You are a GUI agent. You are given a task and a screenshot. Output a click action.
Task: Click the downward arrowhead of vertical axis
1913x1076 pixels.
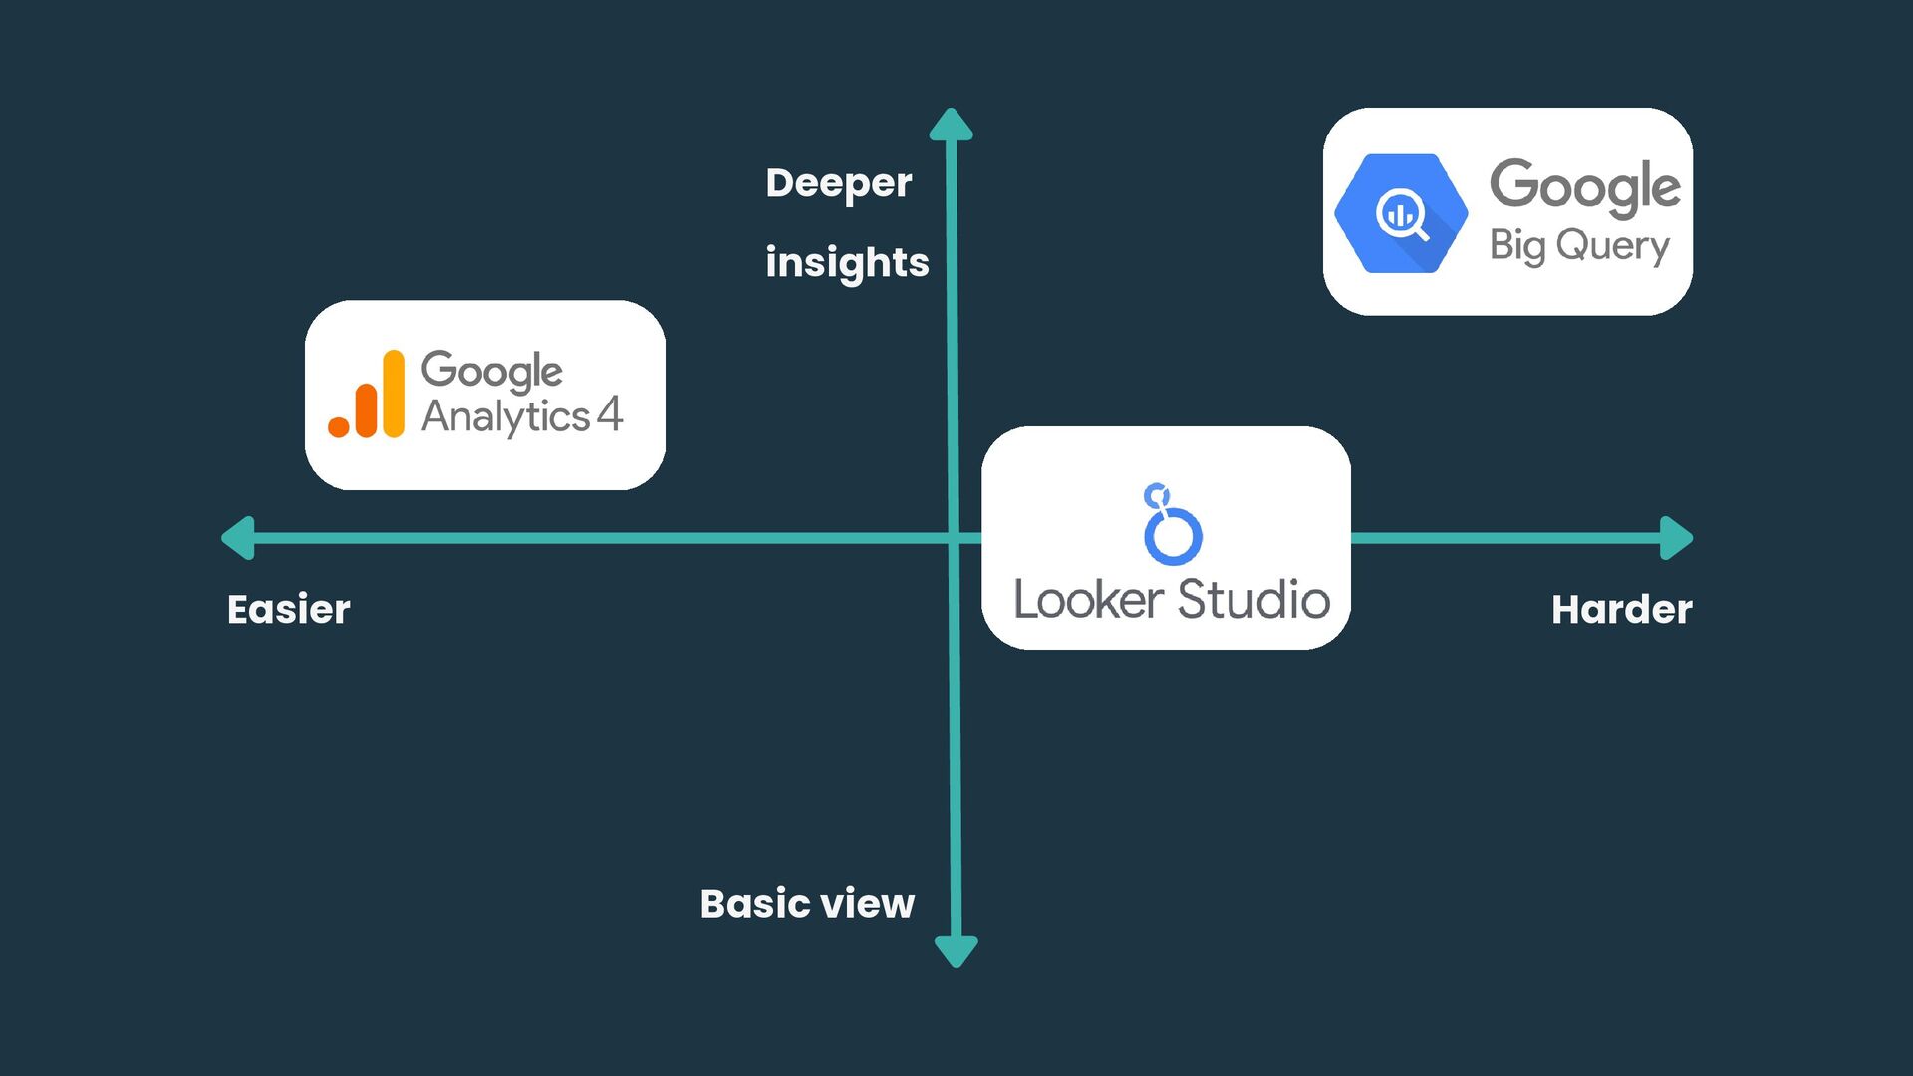(x=956, y=950)
